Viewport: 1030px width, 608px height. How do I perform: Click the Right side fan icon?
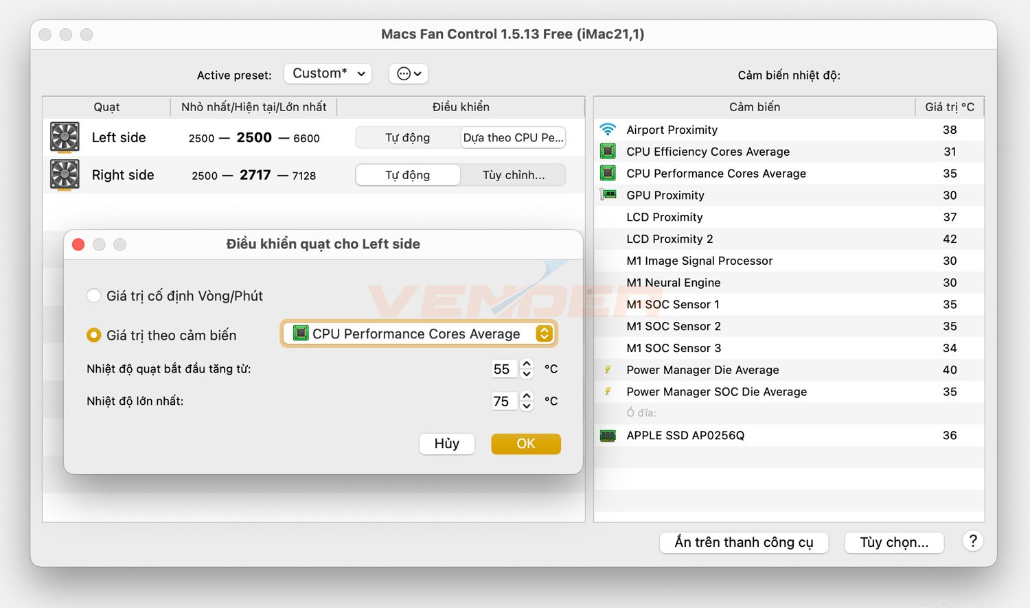65,174
